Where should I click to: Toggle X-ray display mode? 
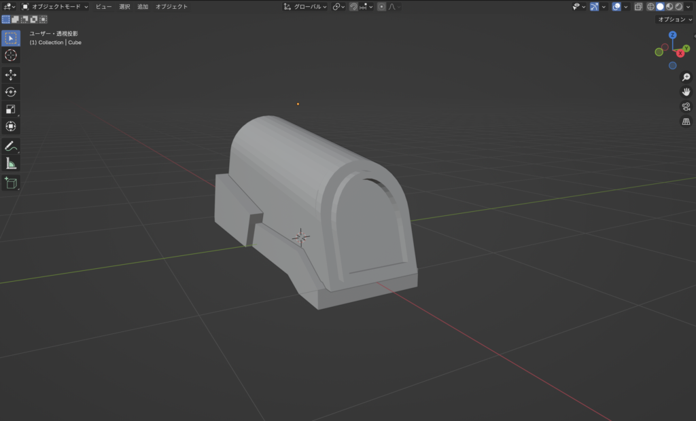[638, 7]
